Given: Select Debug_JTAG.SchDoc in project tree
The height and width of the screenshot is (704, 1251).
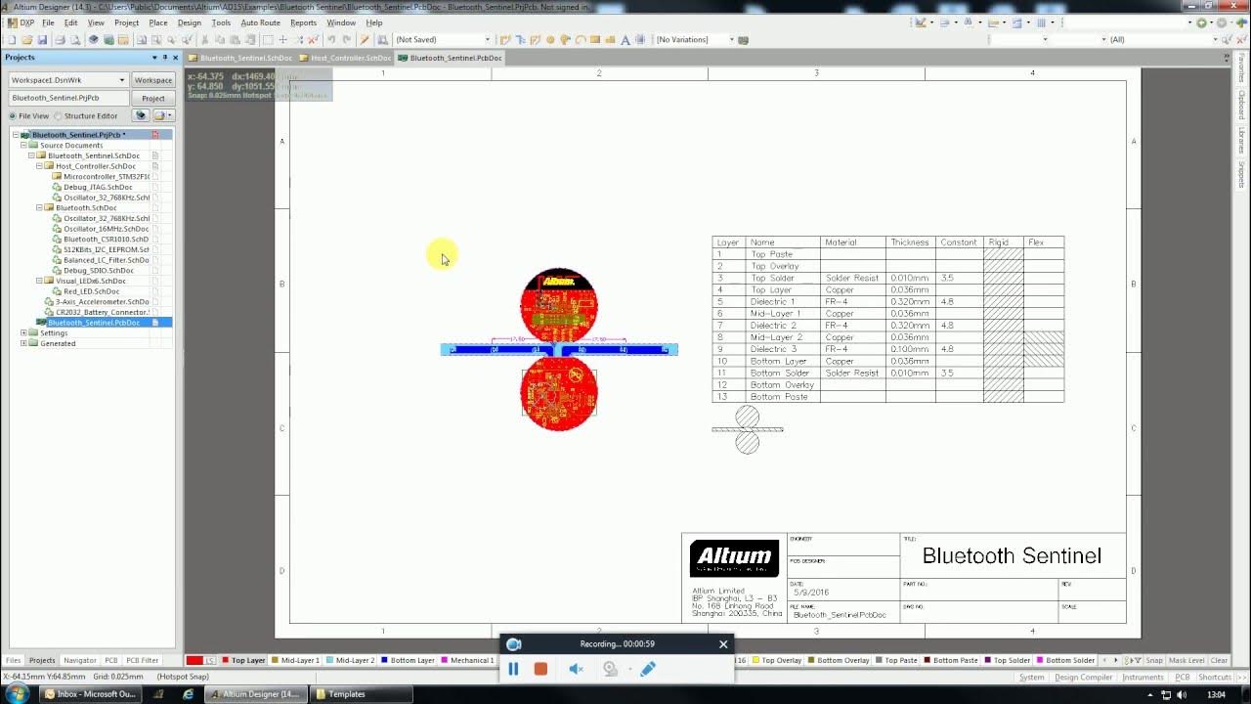Looking at the screenshot, I should coord(98,188).
